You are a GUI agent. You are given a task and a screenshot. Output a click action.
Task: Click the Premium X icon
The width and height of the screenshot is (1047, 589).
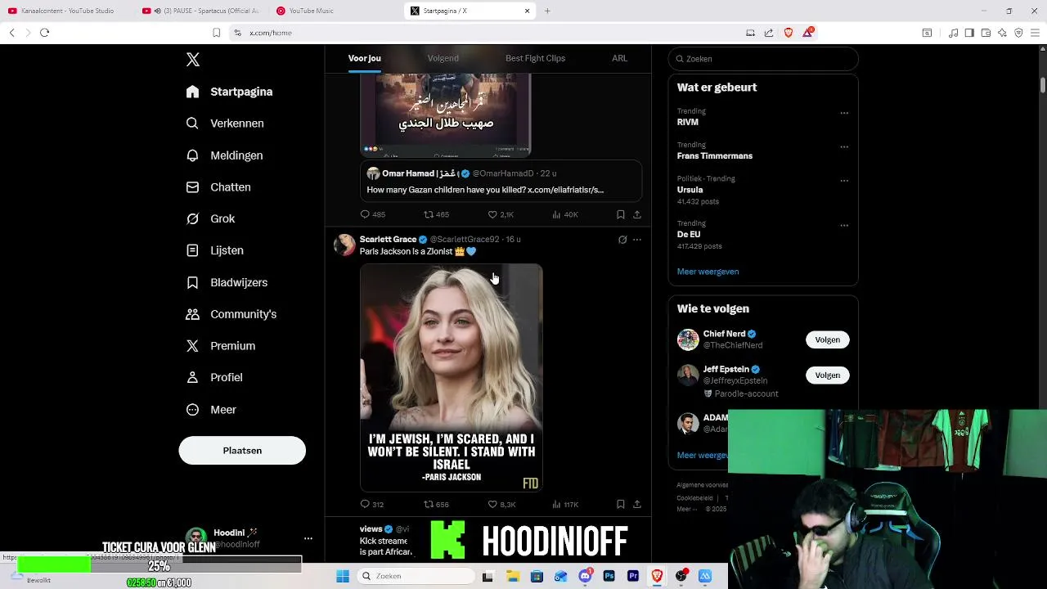coord(192,346)
